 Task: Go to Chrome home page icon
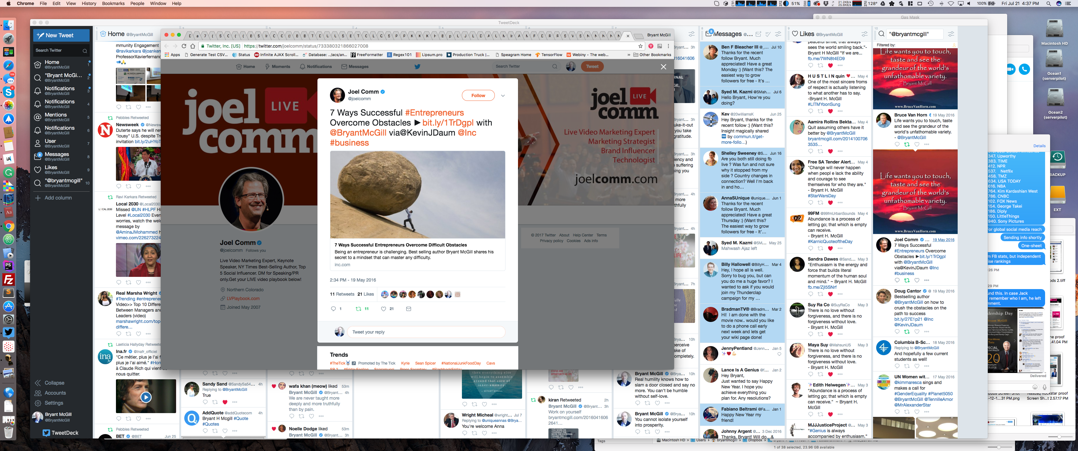(192, 46)
